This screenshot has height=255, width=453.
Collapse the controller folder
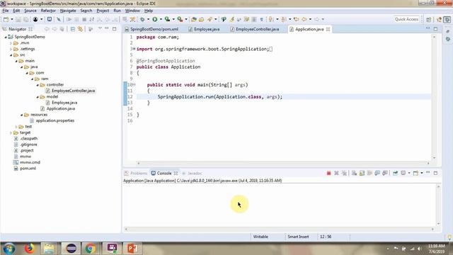38,85
